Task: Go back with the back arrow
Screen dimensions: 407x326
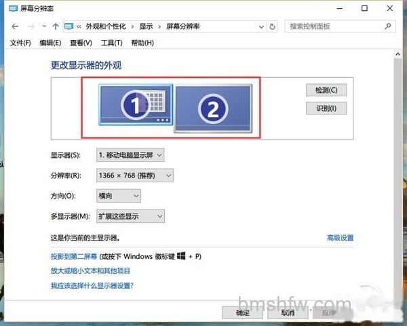Action: 15,26
